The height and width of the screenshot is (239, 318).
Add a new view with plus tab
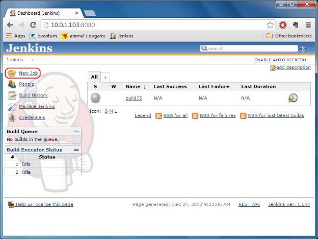click(105, 78)
